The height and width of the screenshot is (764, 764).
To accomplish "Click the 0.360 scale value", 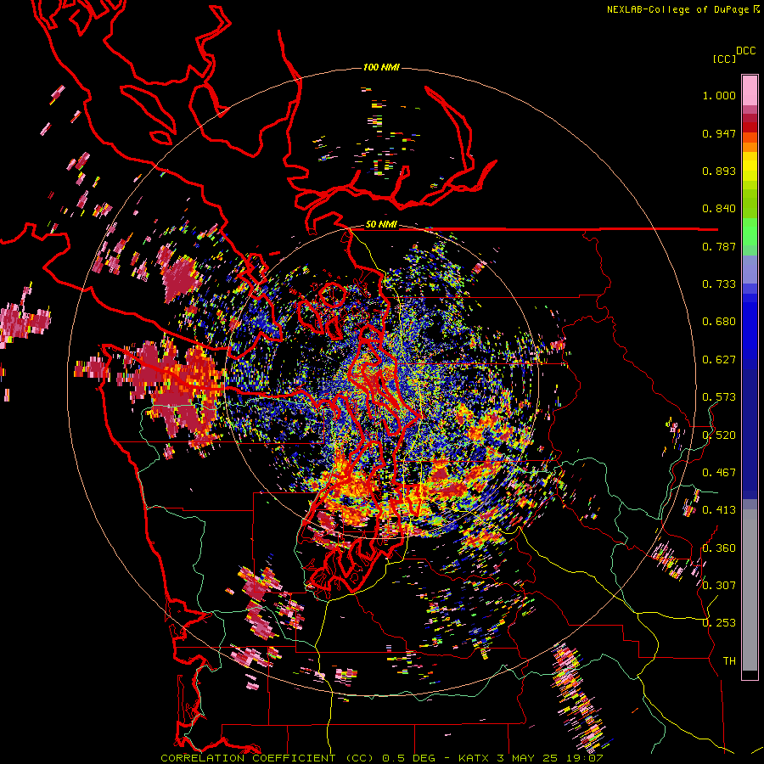I will click(719, 548).
